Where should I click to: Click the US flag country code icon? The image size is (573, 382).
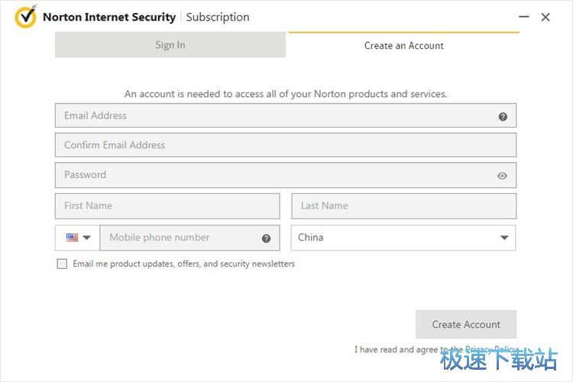pyautogui.click(x=72, y=238)
